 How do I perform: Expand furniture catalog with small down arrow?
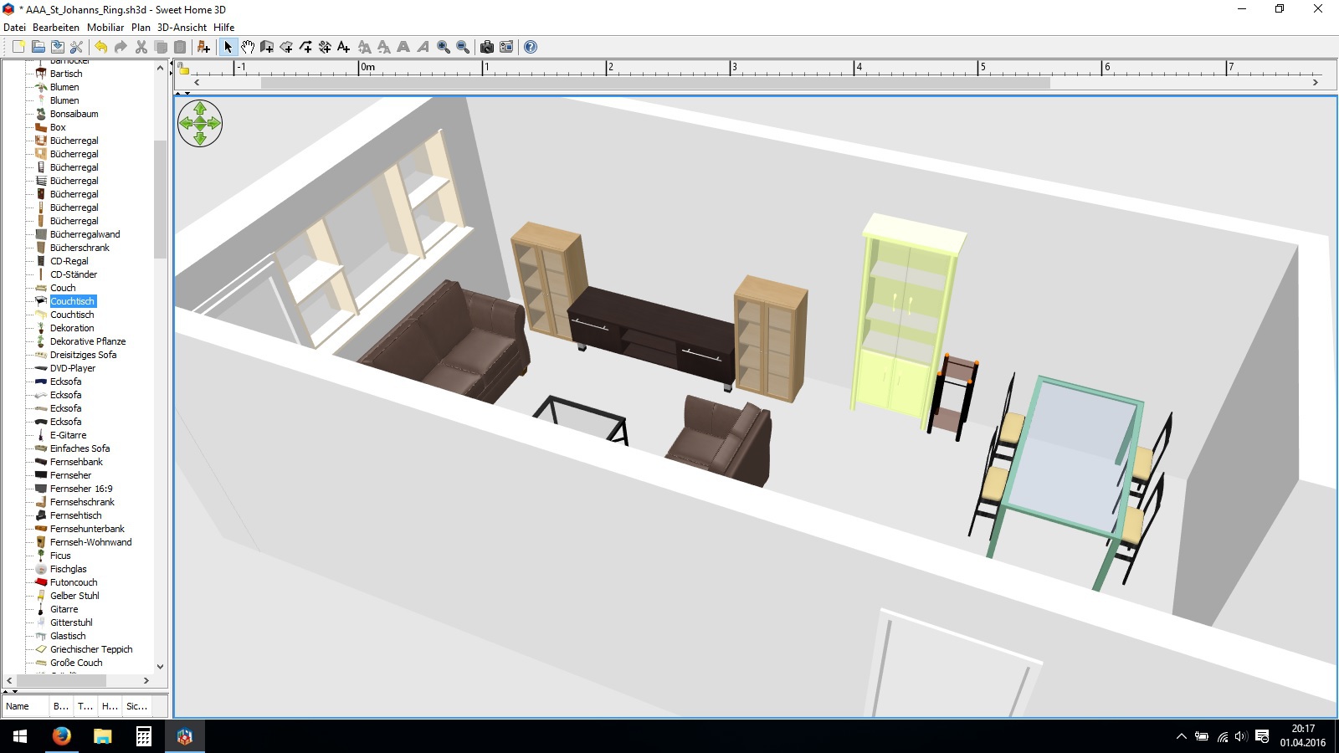click(x=14, y=692)
